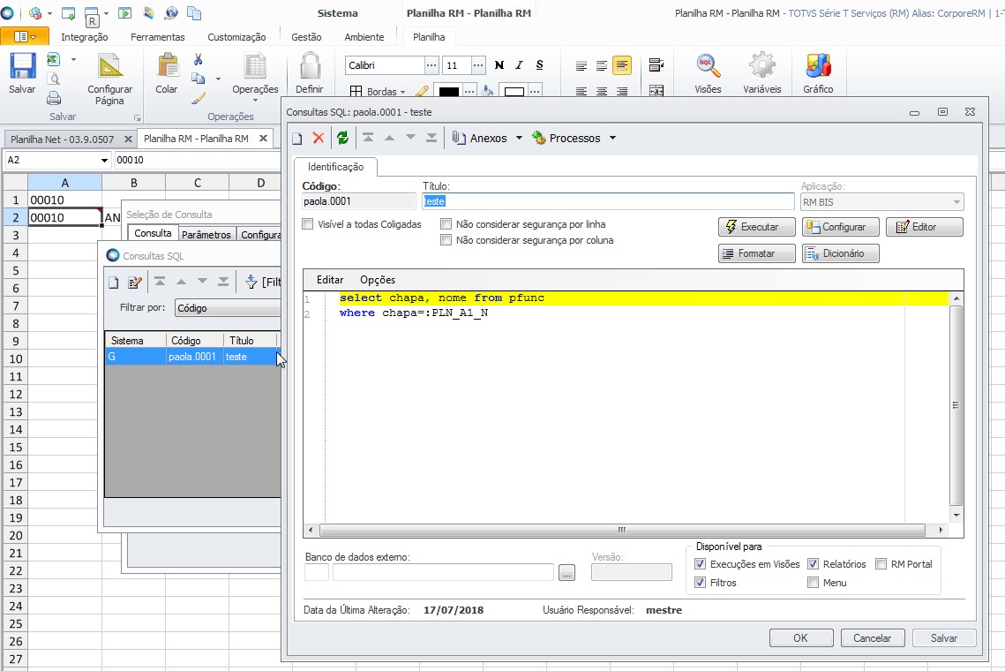
Task: Click the Definir padlock icon
Action: pos(310,67)
